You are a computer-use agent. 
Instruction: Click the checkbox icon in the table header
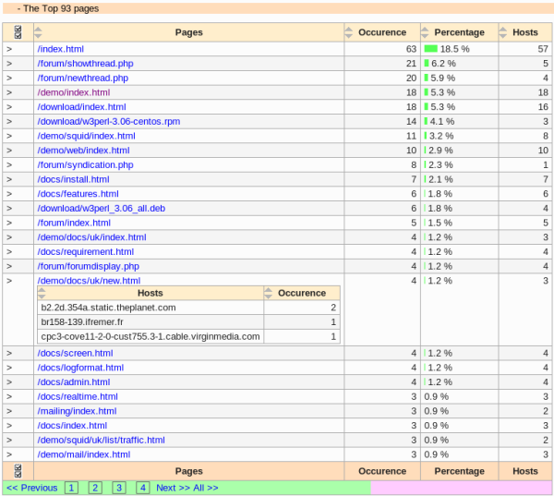coord(18,32)
